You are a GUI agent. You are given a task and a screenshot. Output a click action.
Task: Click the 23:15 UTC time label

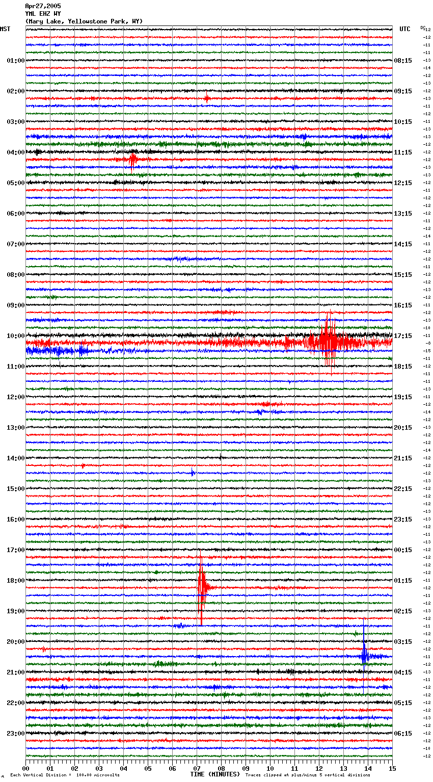403,519
